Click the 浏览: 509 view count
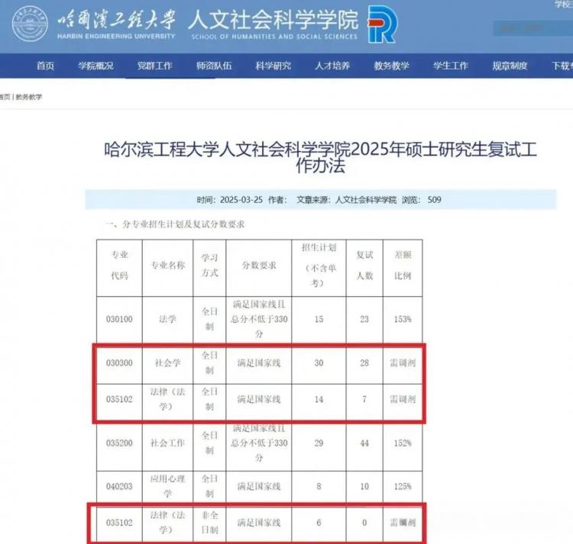573x544 pixels. [422, 200]
